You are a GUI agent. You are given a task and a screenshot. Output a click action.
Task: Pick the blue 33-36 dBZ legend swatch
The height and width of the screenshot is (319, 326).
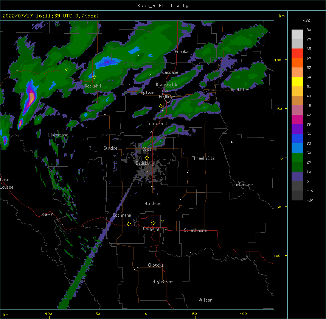pos(297,138)
